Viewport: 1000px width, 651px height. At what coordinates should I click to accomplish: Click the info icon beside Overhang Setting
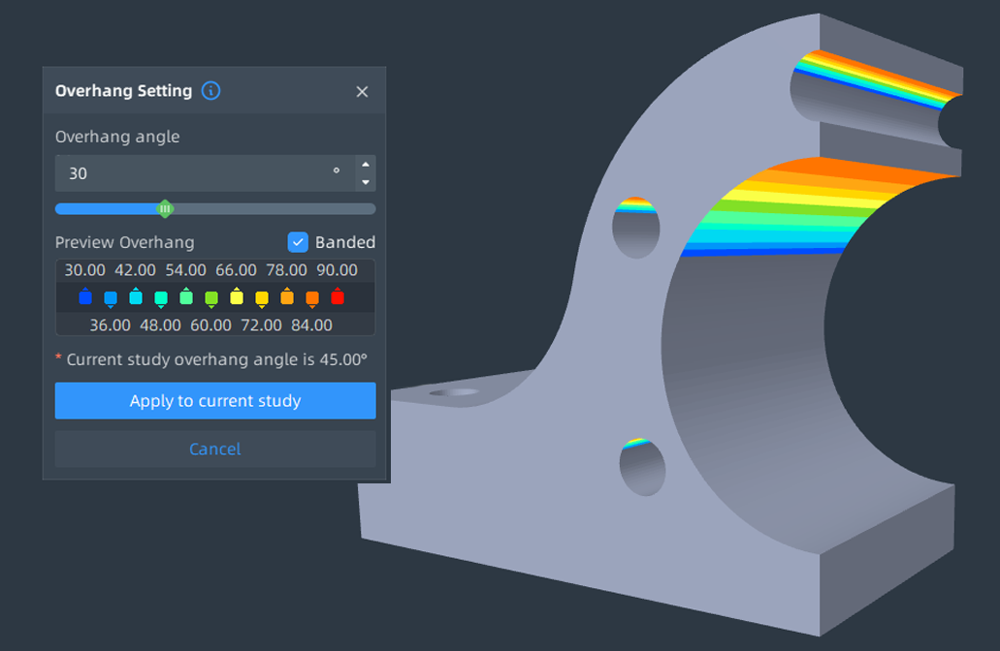click(x=210, y=91)
